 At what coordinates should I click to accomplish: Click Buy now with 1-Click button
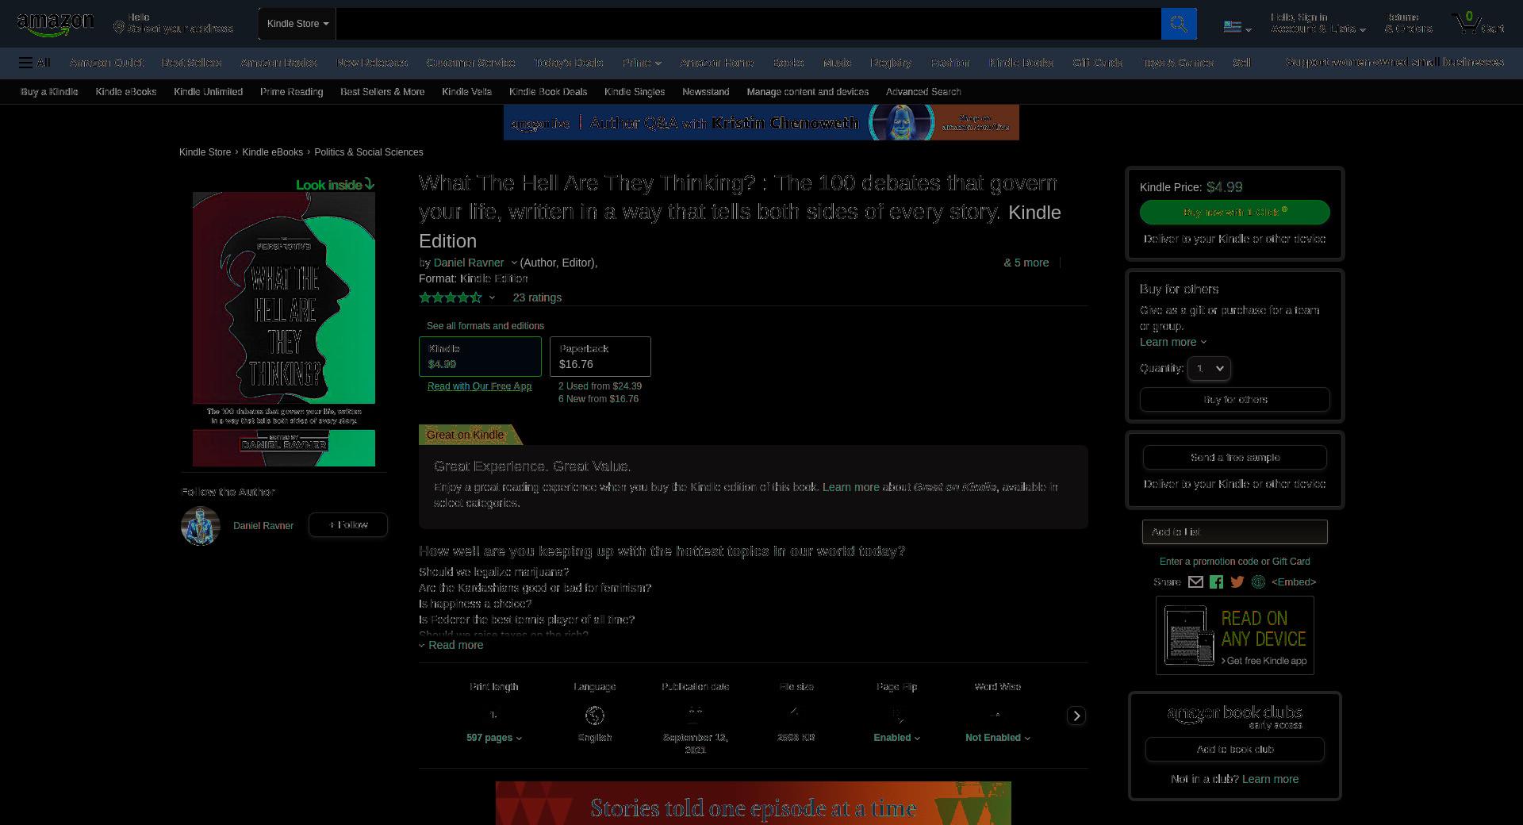1235,213
